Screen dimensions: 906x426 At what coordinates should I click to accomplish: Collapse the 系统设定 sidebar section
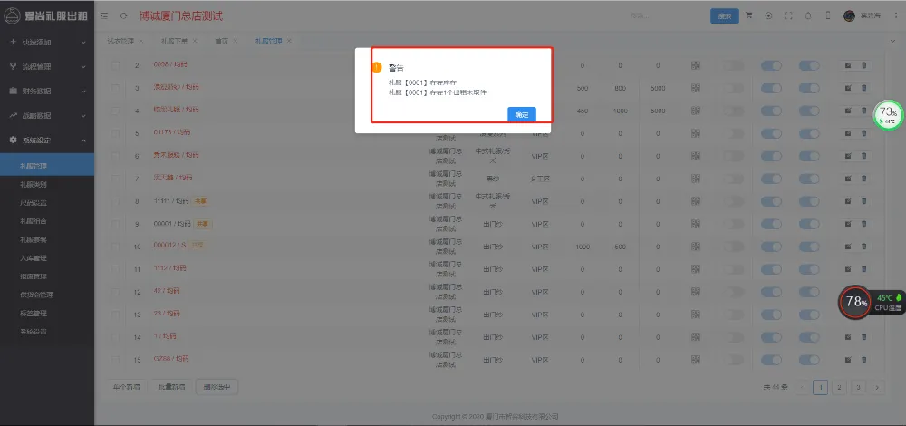(x=45, y=140)
